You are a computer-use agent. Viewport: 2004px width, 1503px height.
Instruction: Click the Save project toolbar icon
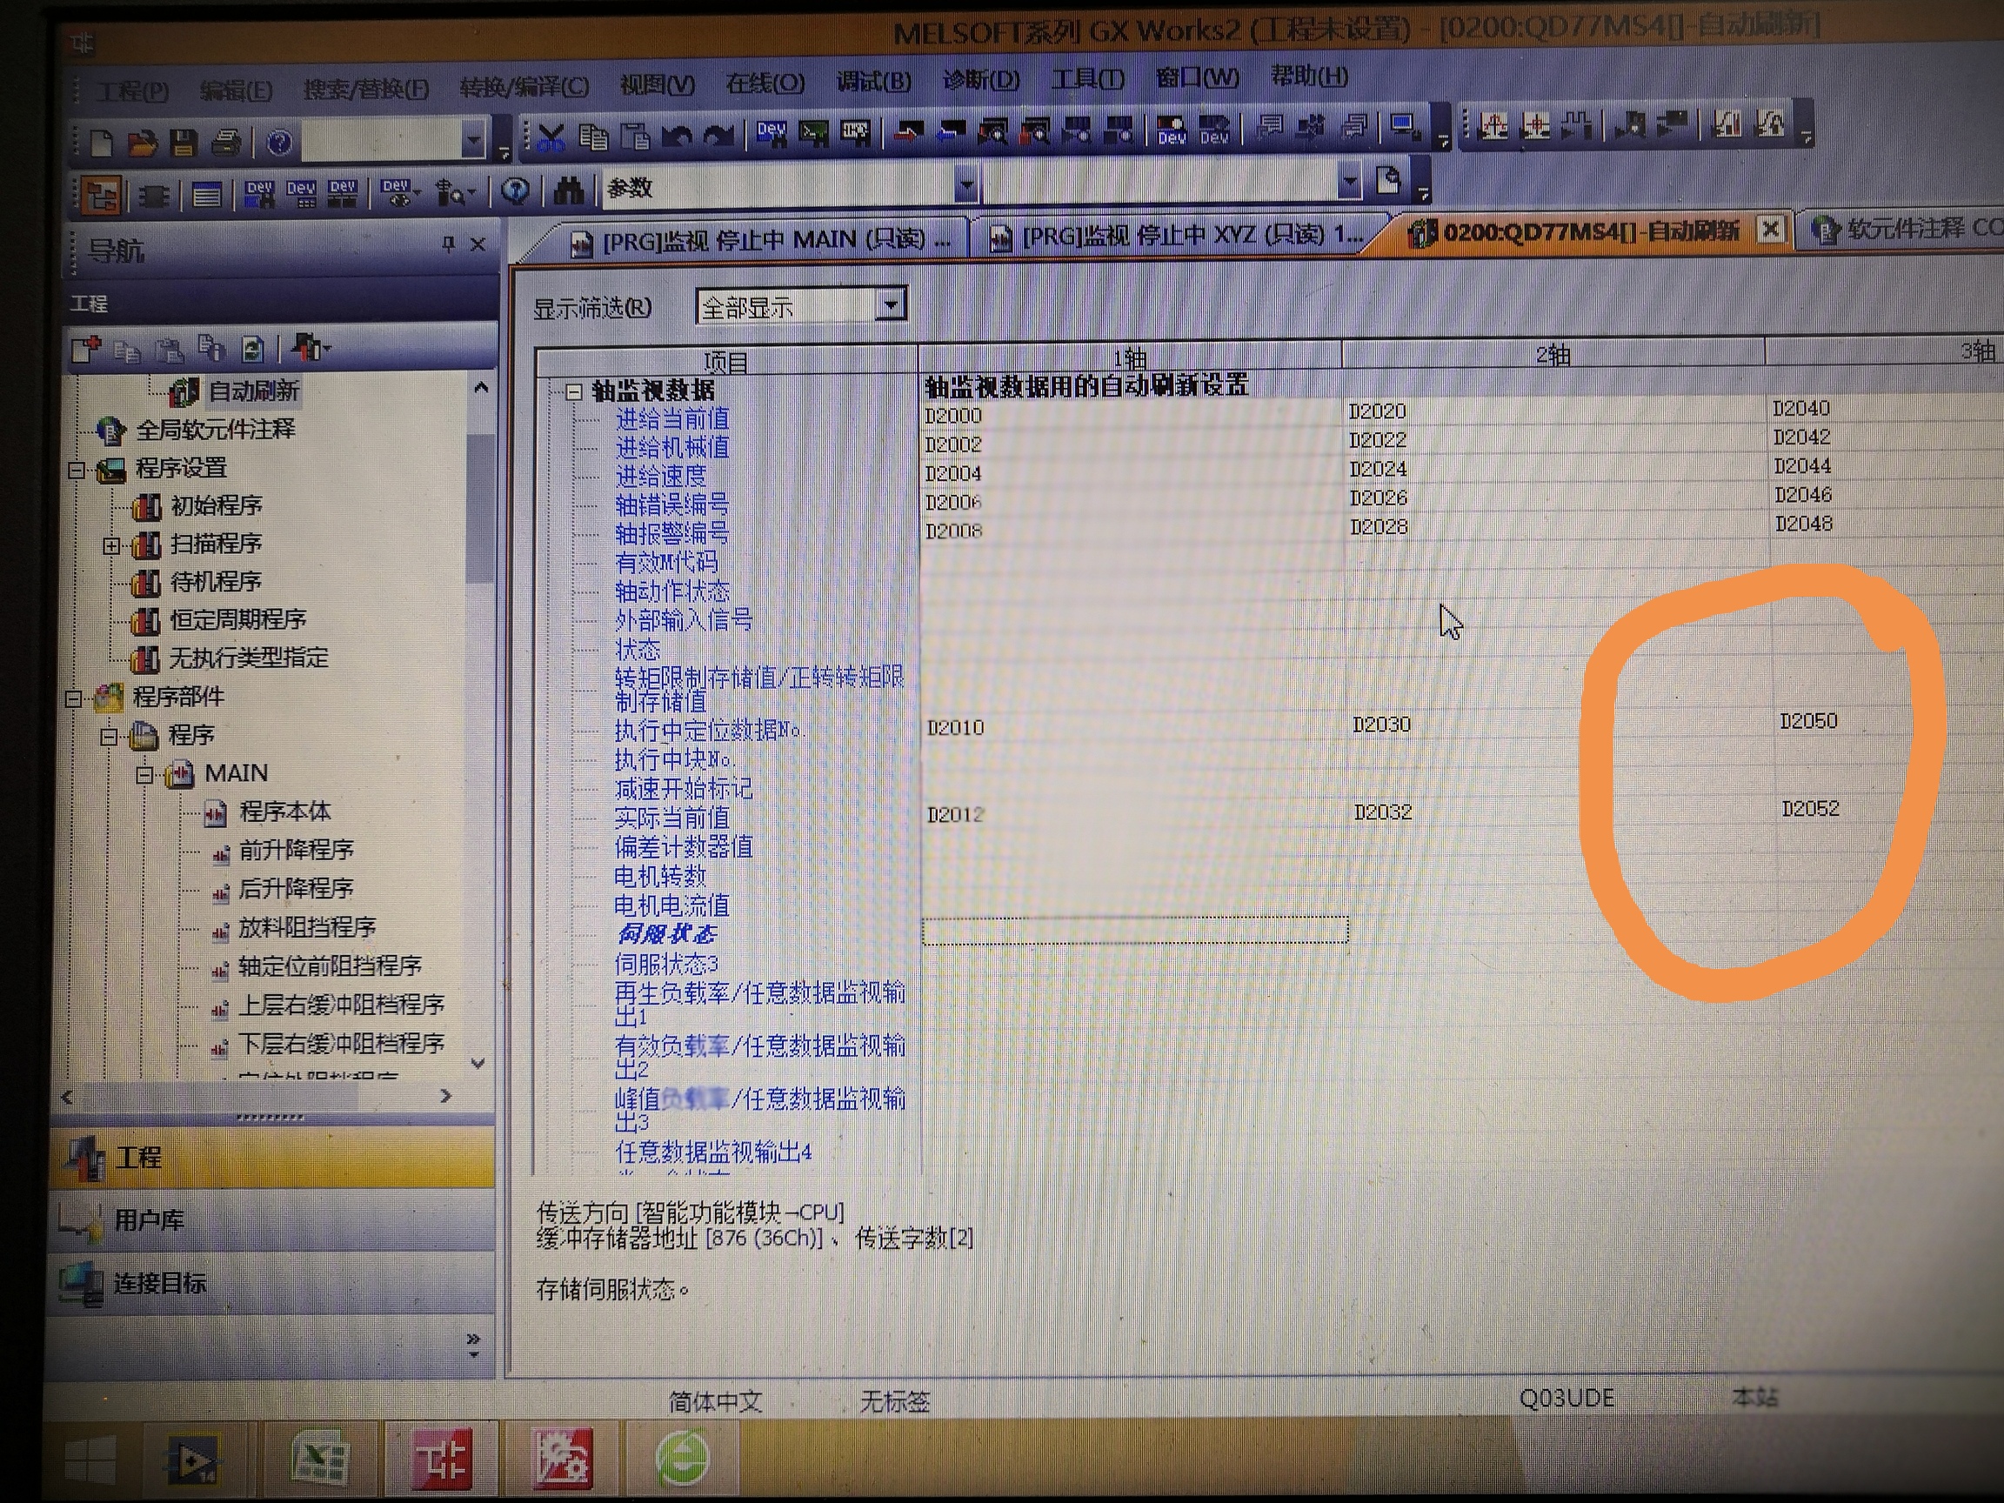184,144
